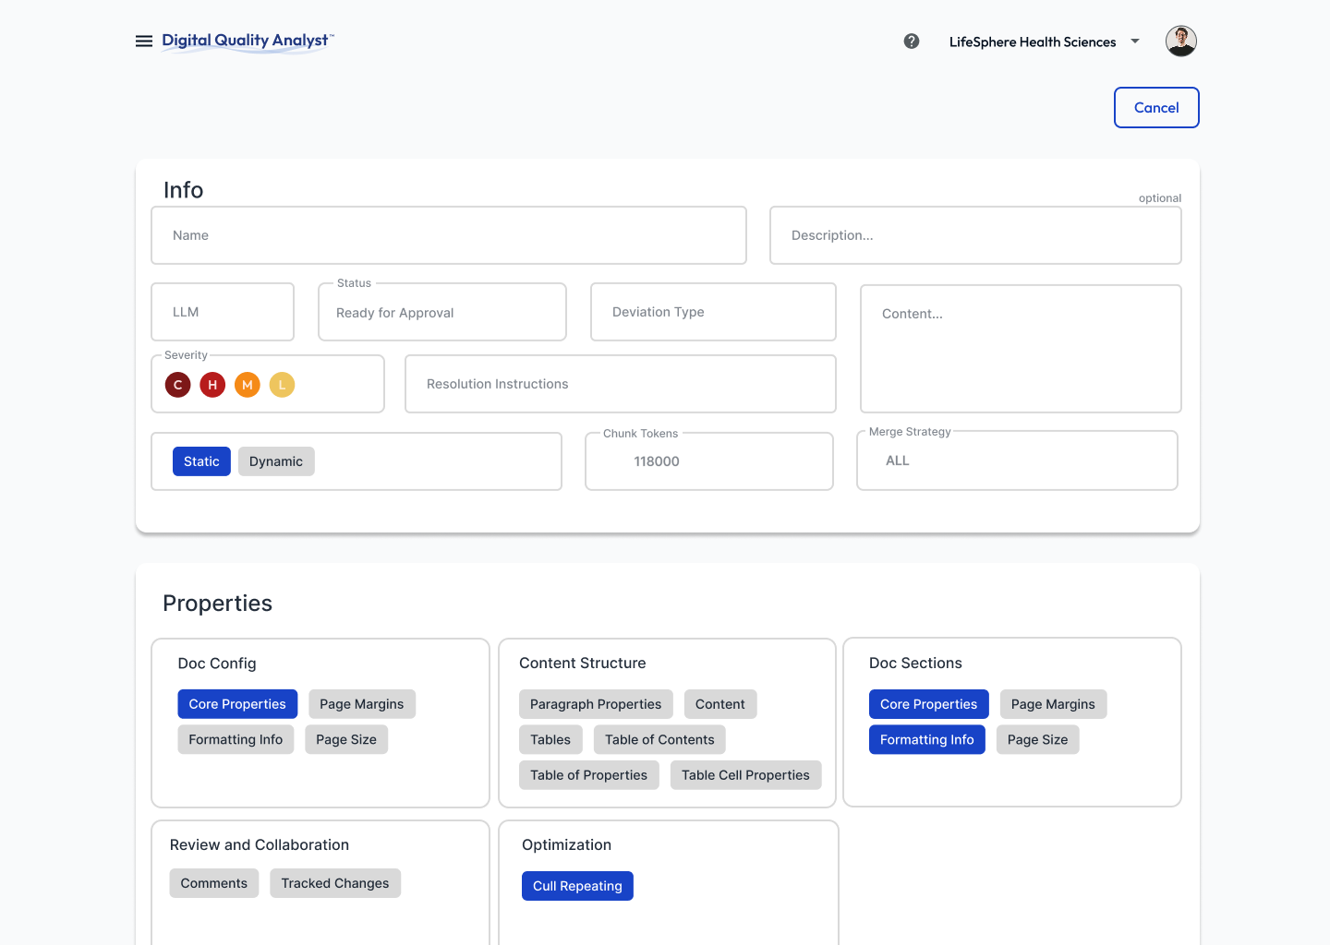Image resolution: width=1330 pixels, height=945 pixels.
Task: Open the user profile avatar
Action: (1180, 42)
